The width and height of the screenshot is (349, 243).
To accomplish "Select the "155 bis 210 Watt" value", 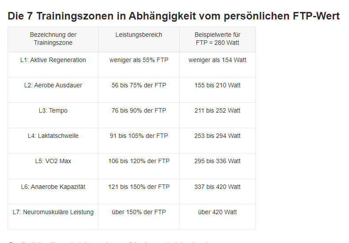I will point(217,85).
